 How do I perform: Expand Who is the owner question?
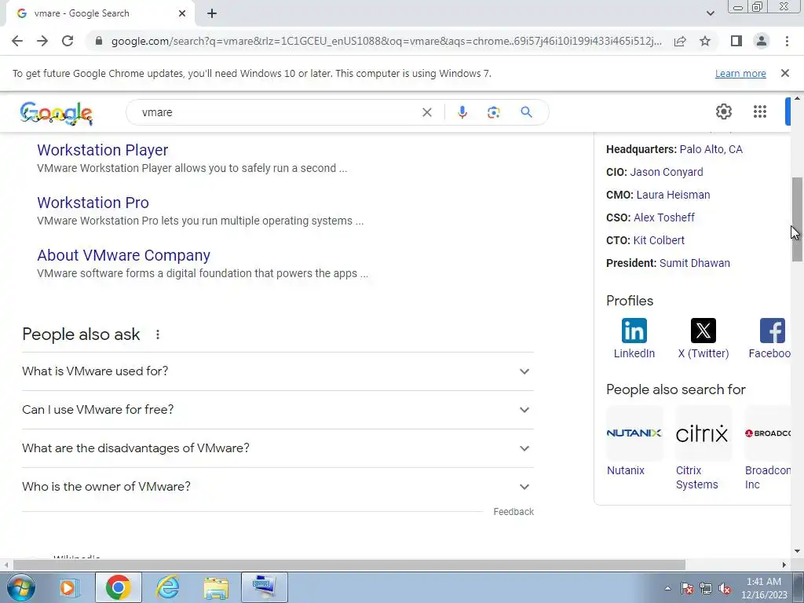click(x=278, y=487)
